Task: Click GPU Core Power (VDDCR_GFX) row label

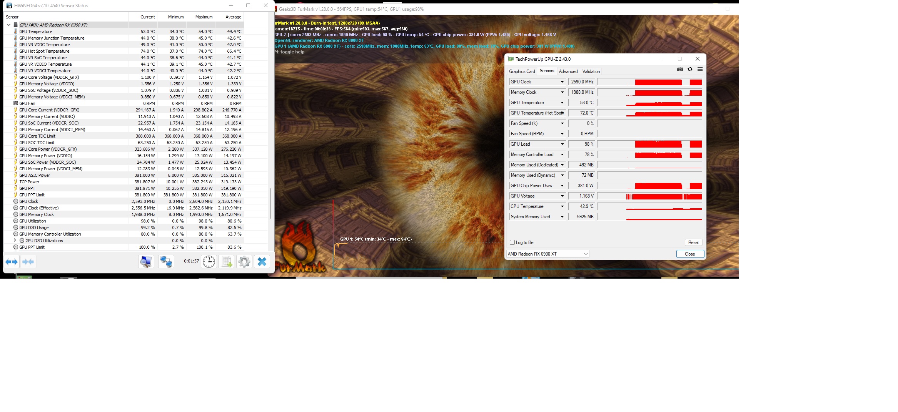Action: click(48, 149)
